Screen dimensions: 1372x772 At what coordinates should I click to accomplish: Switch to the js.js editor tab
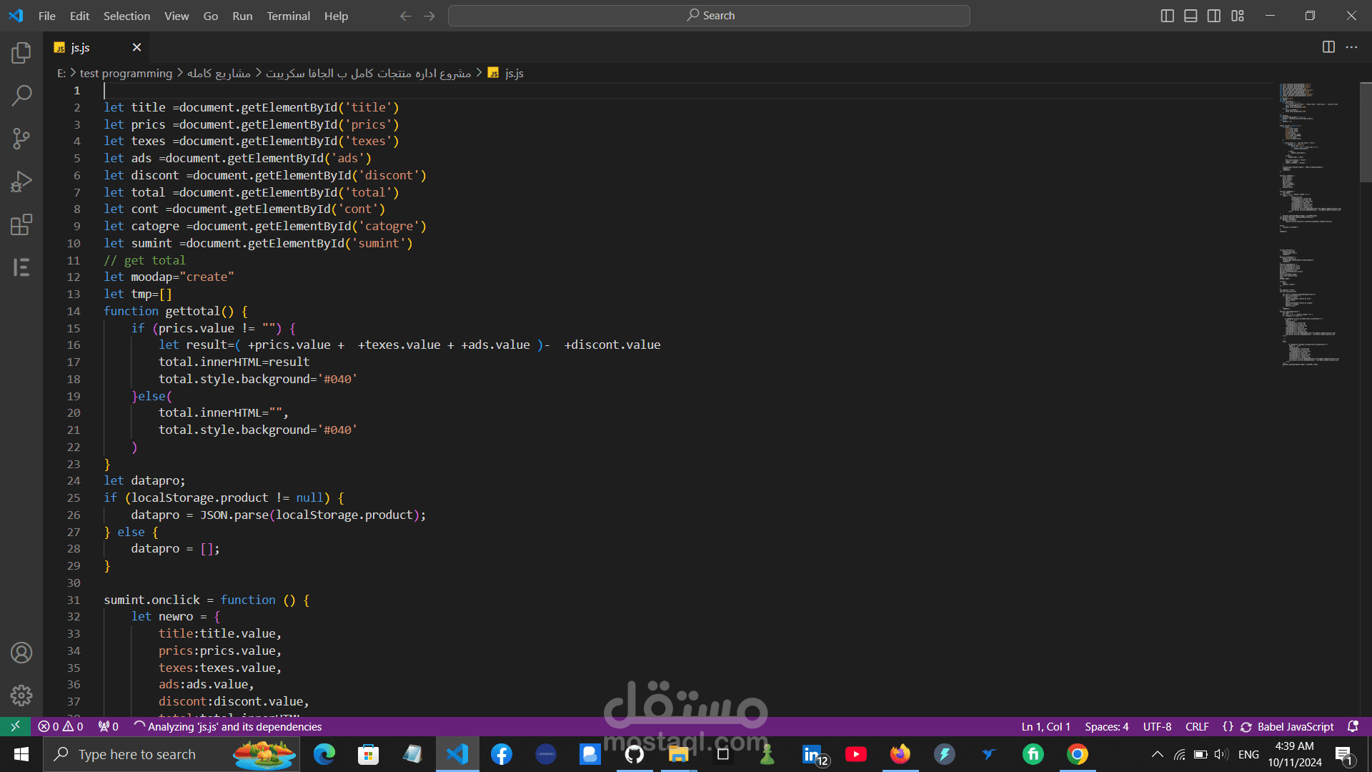click(x=81, y=47)
